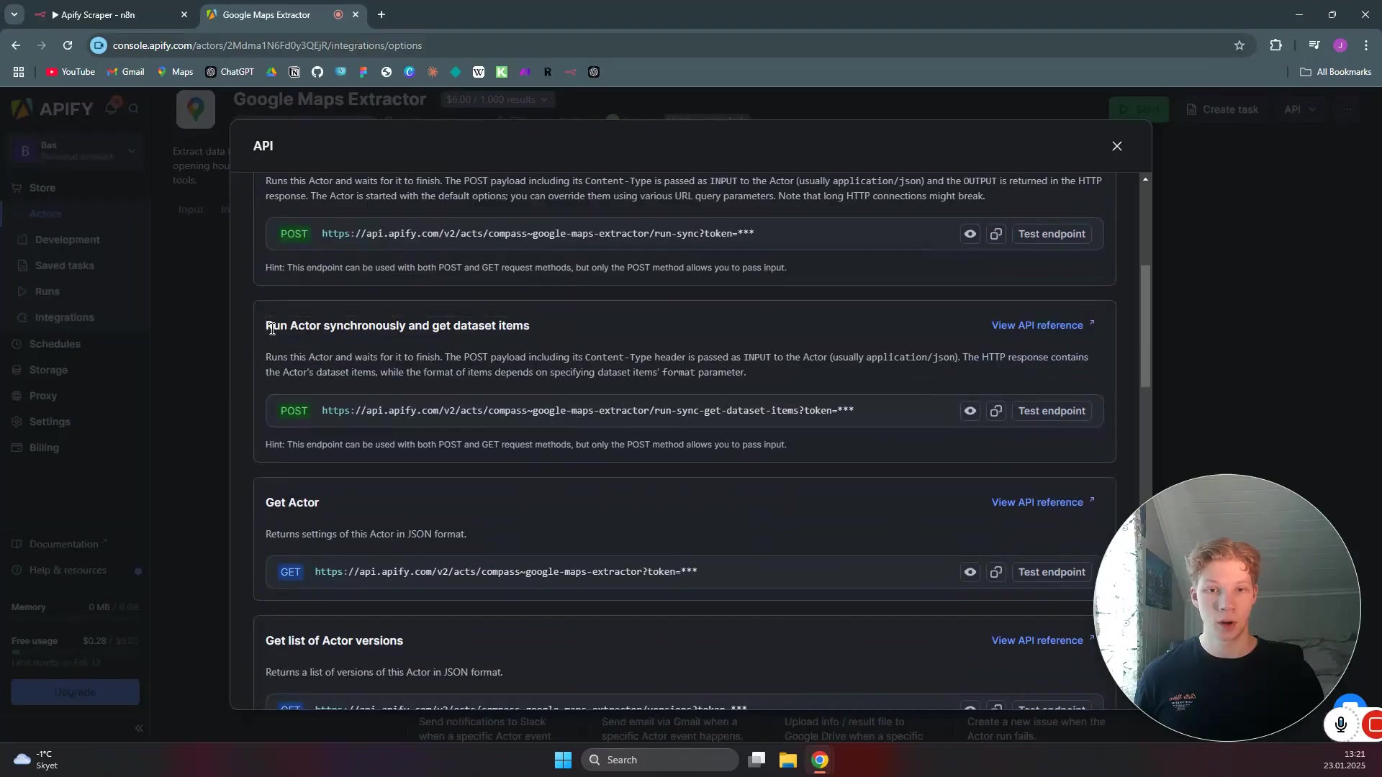Open Integrations in the sidebar
Viewport: 1382px width, 777px height.
pos(65,317)
